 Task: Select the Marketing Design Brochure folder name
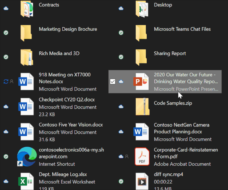[68, 29]
